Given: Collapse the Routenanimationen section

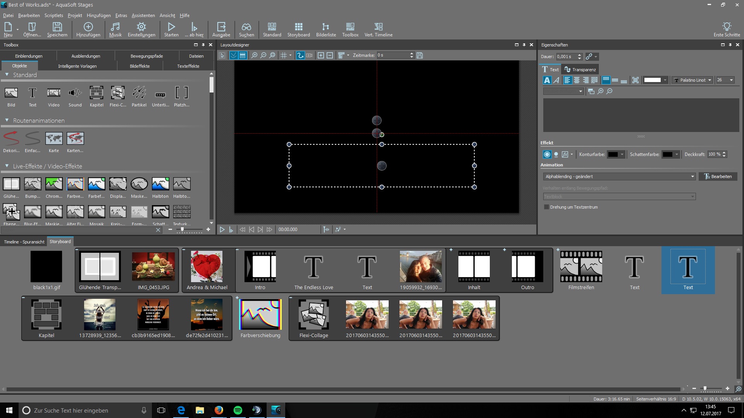Looking at the screenshot, I should coord(7,120).
